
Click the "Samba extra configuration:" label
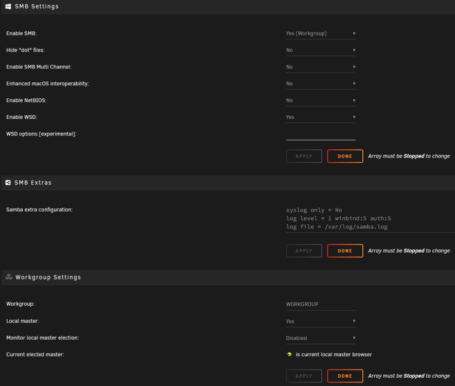click(x=40, y=209)
